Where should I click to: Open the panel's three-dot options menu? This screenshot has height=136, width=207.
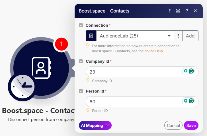point(170,11)
